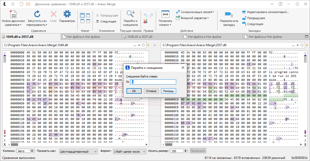Click the right pane horizontal scrollbar thumb
Image resolution: width=310 pixels, height=161 pixels.
[x=169, y=145]
